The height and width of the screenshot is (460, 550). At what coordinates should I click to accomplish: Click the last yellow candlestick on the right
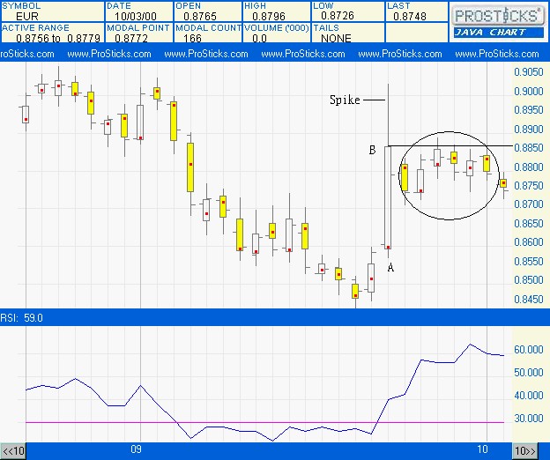(503, 183)
